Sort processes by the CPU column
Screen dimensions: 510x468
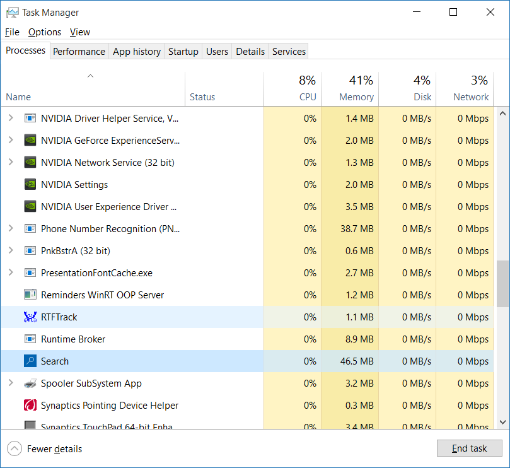[x=293, y=89]
